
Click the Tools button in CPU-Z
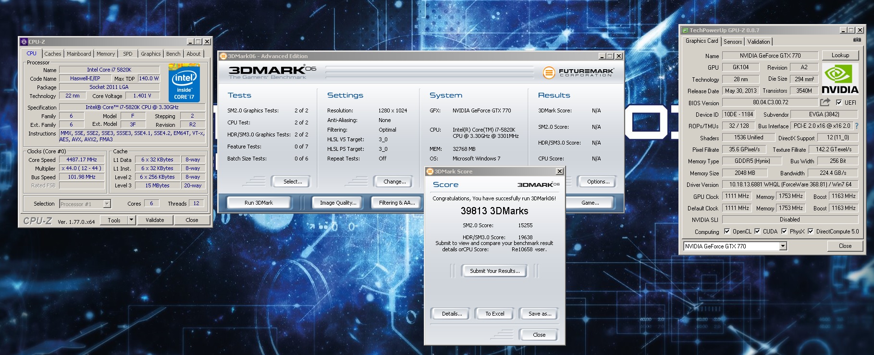(114, 220)
